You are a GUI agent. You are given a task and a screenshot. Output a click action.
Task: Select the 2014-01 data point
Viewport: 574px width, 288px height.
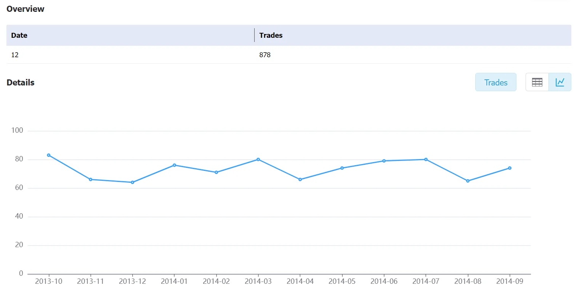[175, 165]
